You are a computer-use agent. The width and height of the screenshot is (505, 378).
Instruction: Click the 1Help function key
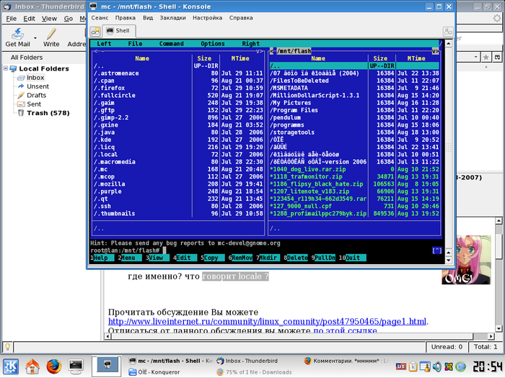coord(102,258)
